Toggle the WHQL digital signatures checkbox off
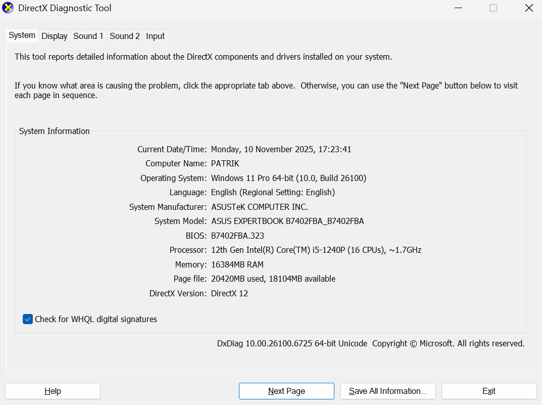The width and height of the screenshot is (542, 405). (x=27, y=319)
